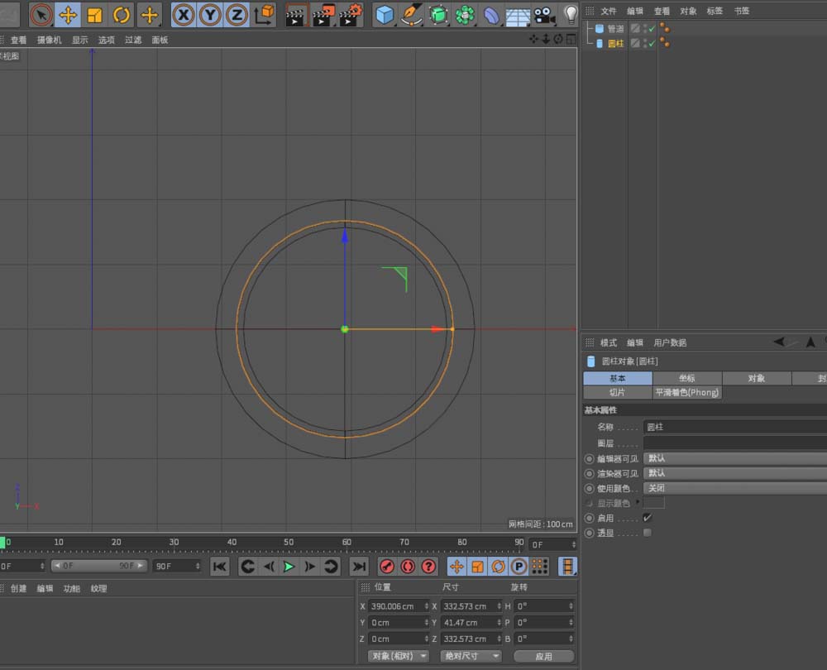
Task: Click the camera object icon
Action: click(543, 14)
